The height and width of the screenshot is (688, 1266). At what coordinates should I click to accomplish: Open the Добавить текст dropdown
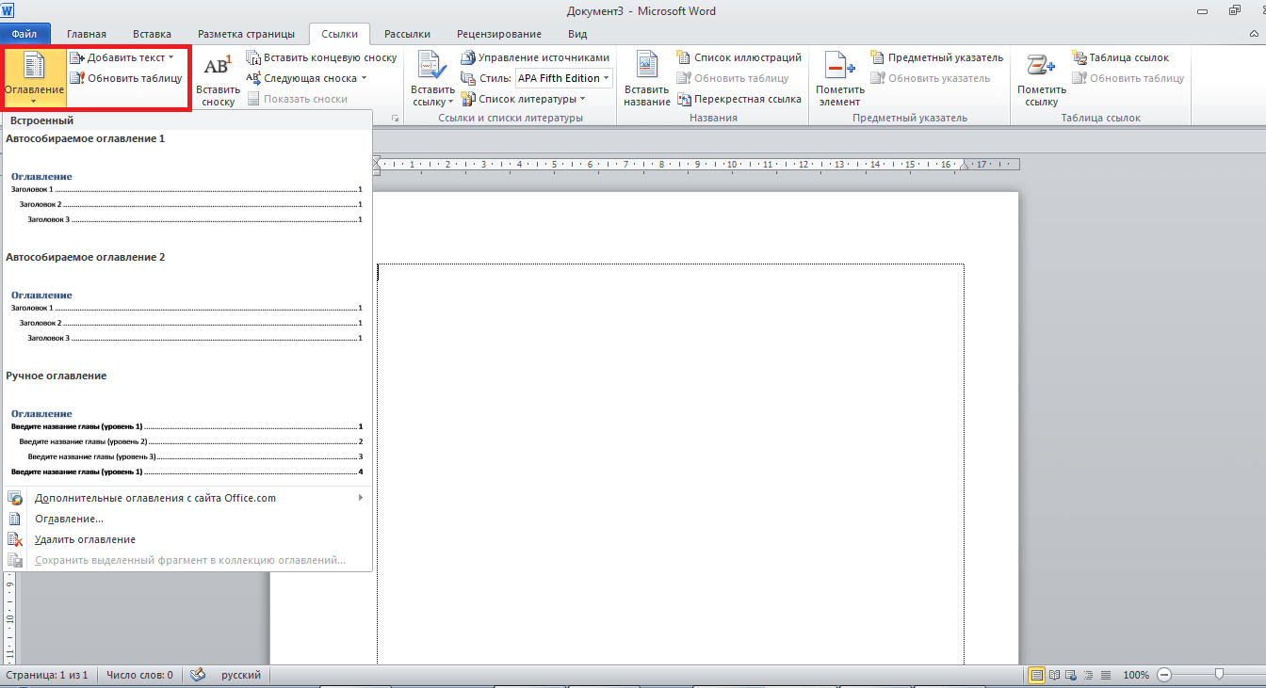[x=122, y=58]
